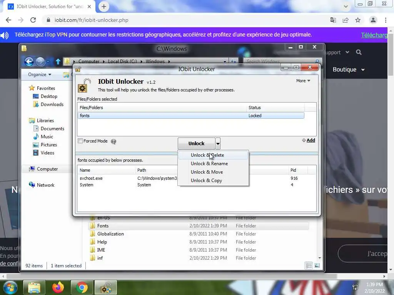Click the translate page icon in Chrome
Image resolution: width=394 pixels, height=295 pixels.
click(x=333, y=20)
